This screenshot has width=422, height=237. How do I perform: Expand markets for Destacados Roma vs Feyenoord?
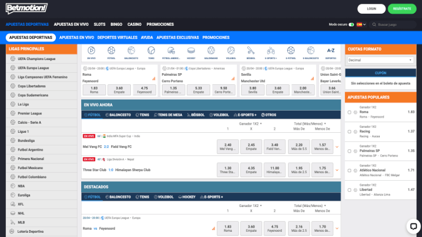[337, 229]
